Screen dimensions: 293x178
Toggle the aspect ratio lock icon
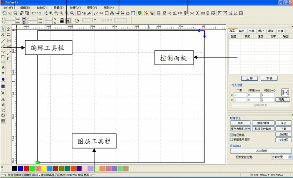click(62, 21)
